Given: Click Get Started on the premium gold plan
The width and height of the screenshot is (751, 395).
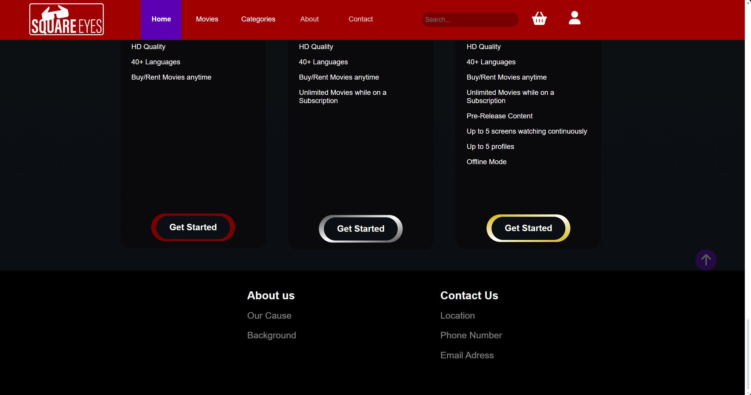Looking at the screenshot, I should pyautogui.click(x=528, y=228).
